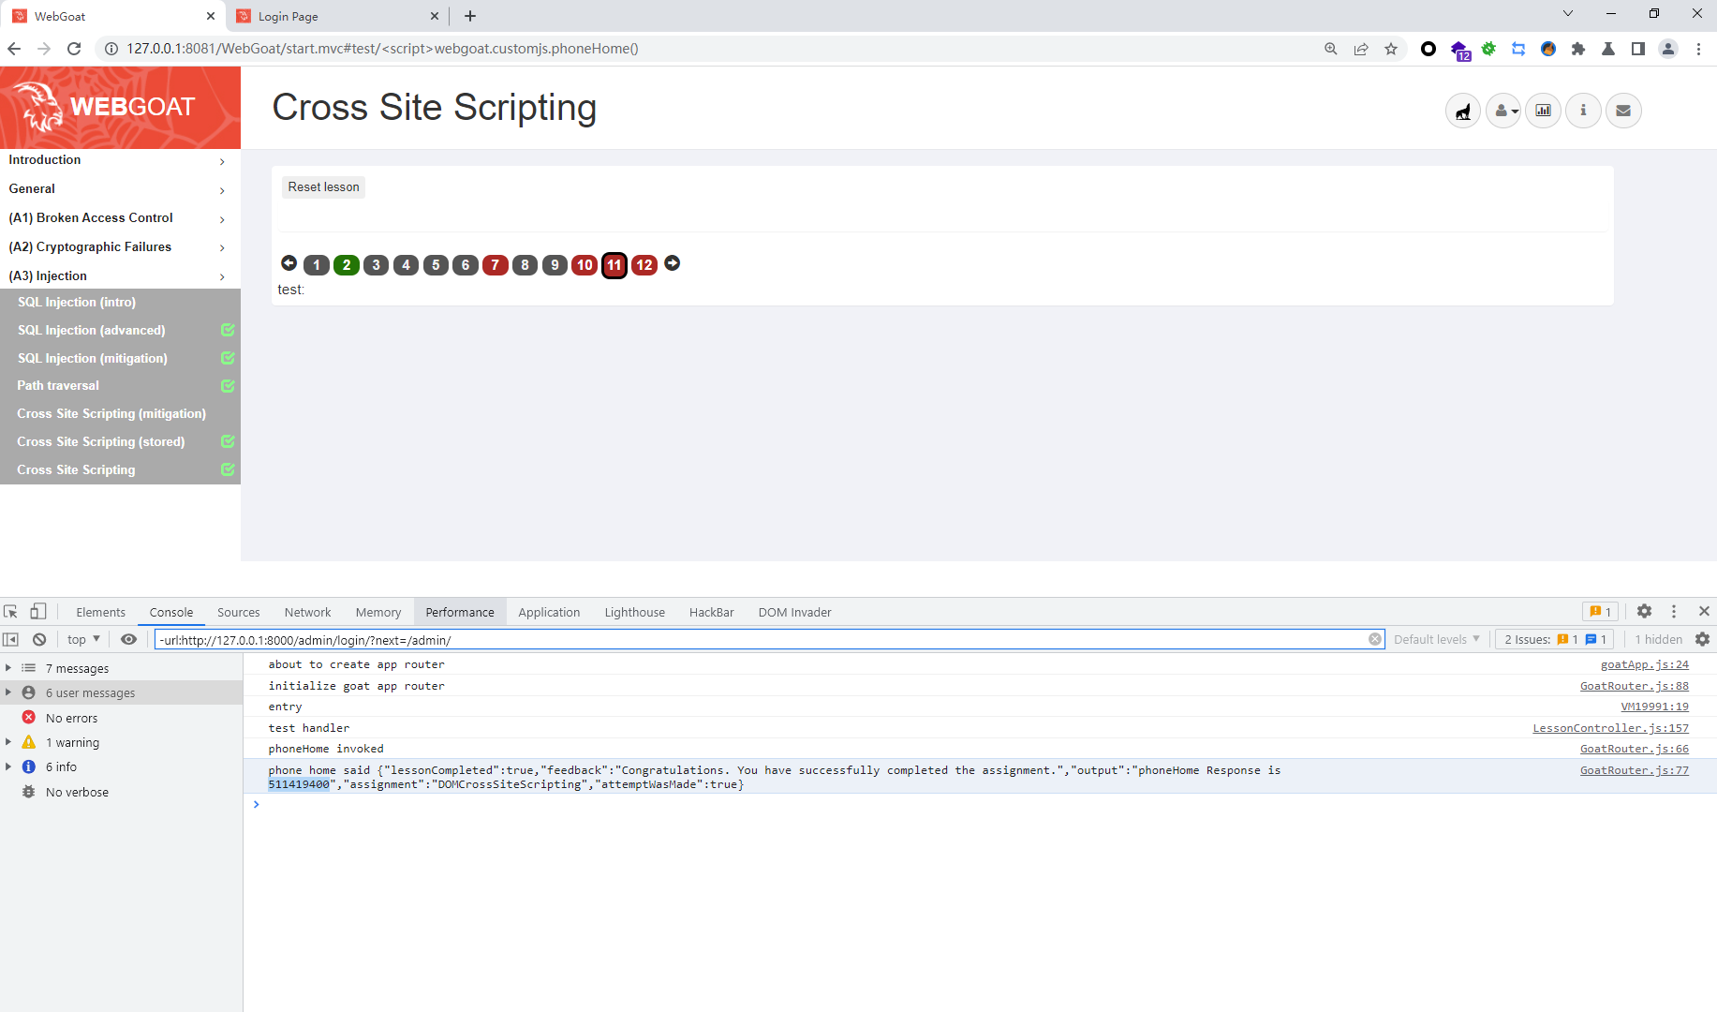Open the GoatRouter.js:77 source link
The width and height of the screenshot is (1717, 1012).
point(1634,770)
